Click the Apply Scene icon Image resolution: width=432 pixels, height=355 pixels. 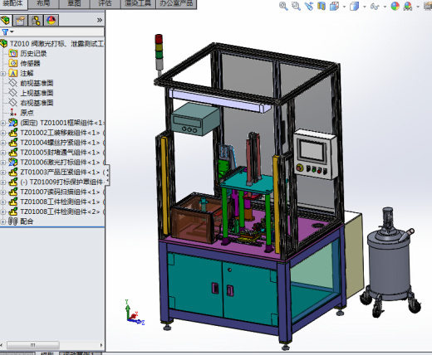click(408, 6)
